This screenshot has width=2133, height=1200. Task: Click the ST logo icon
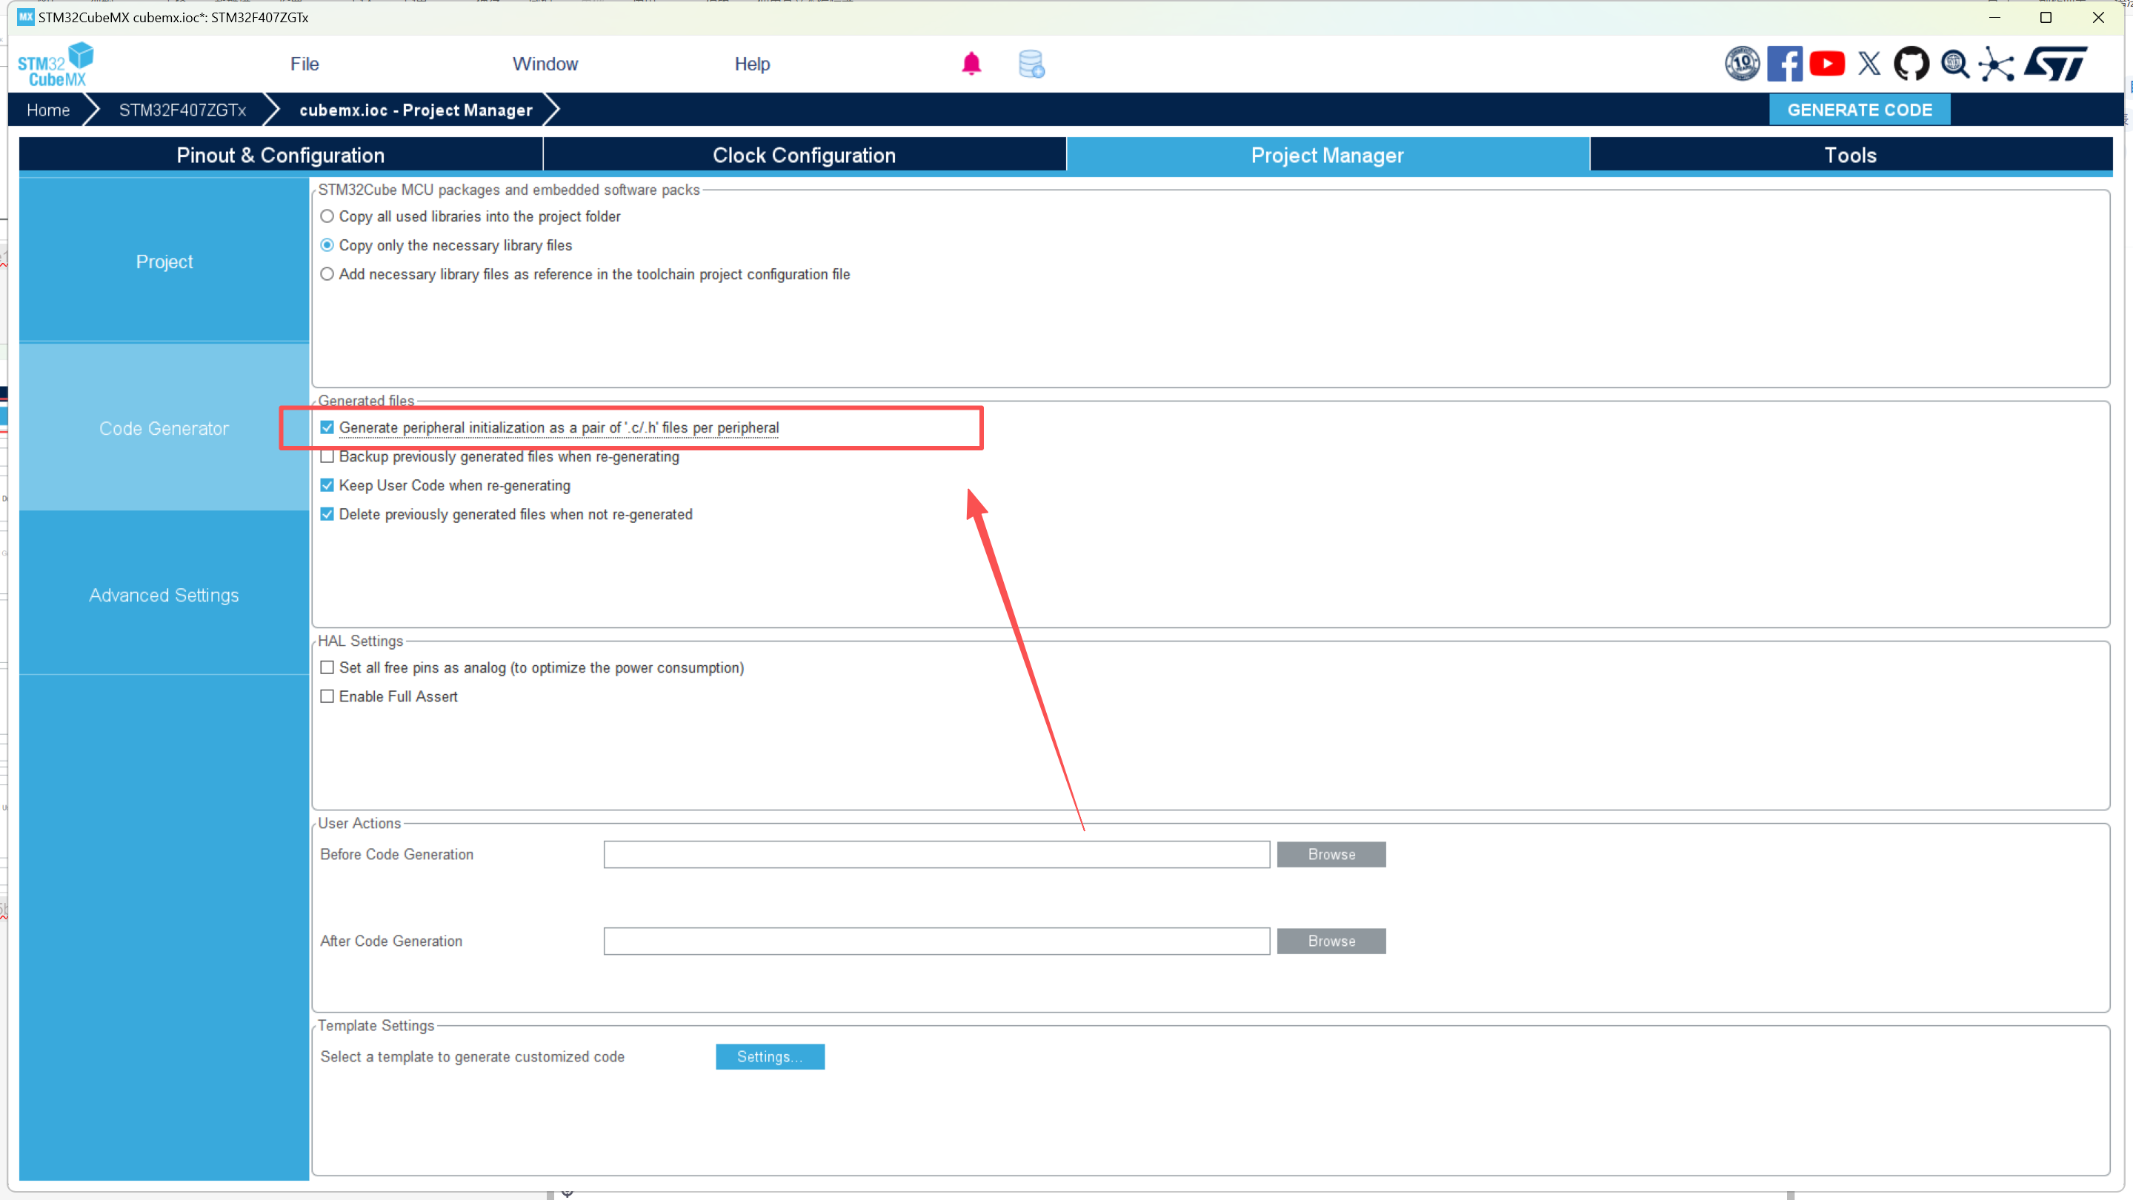coord(2055,64)
